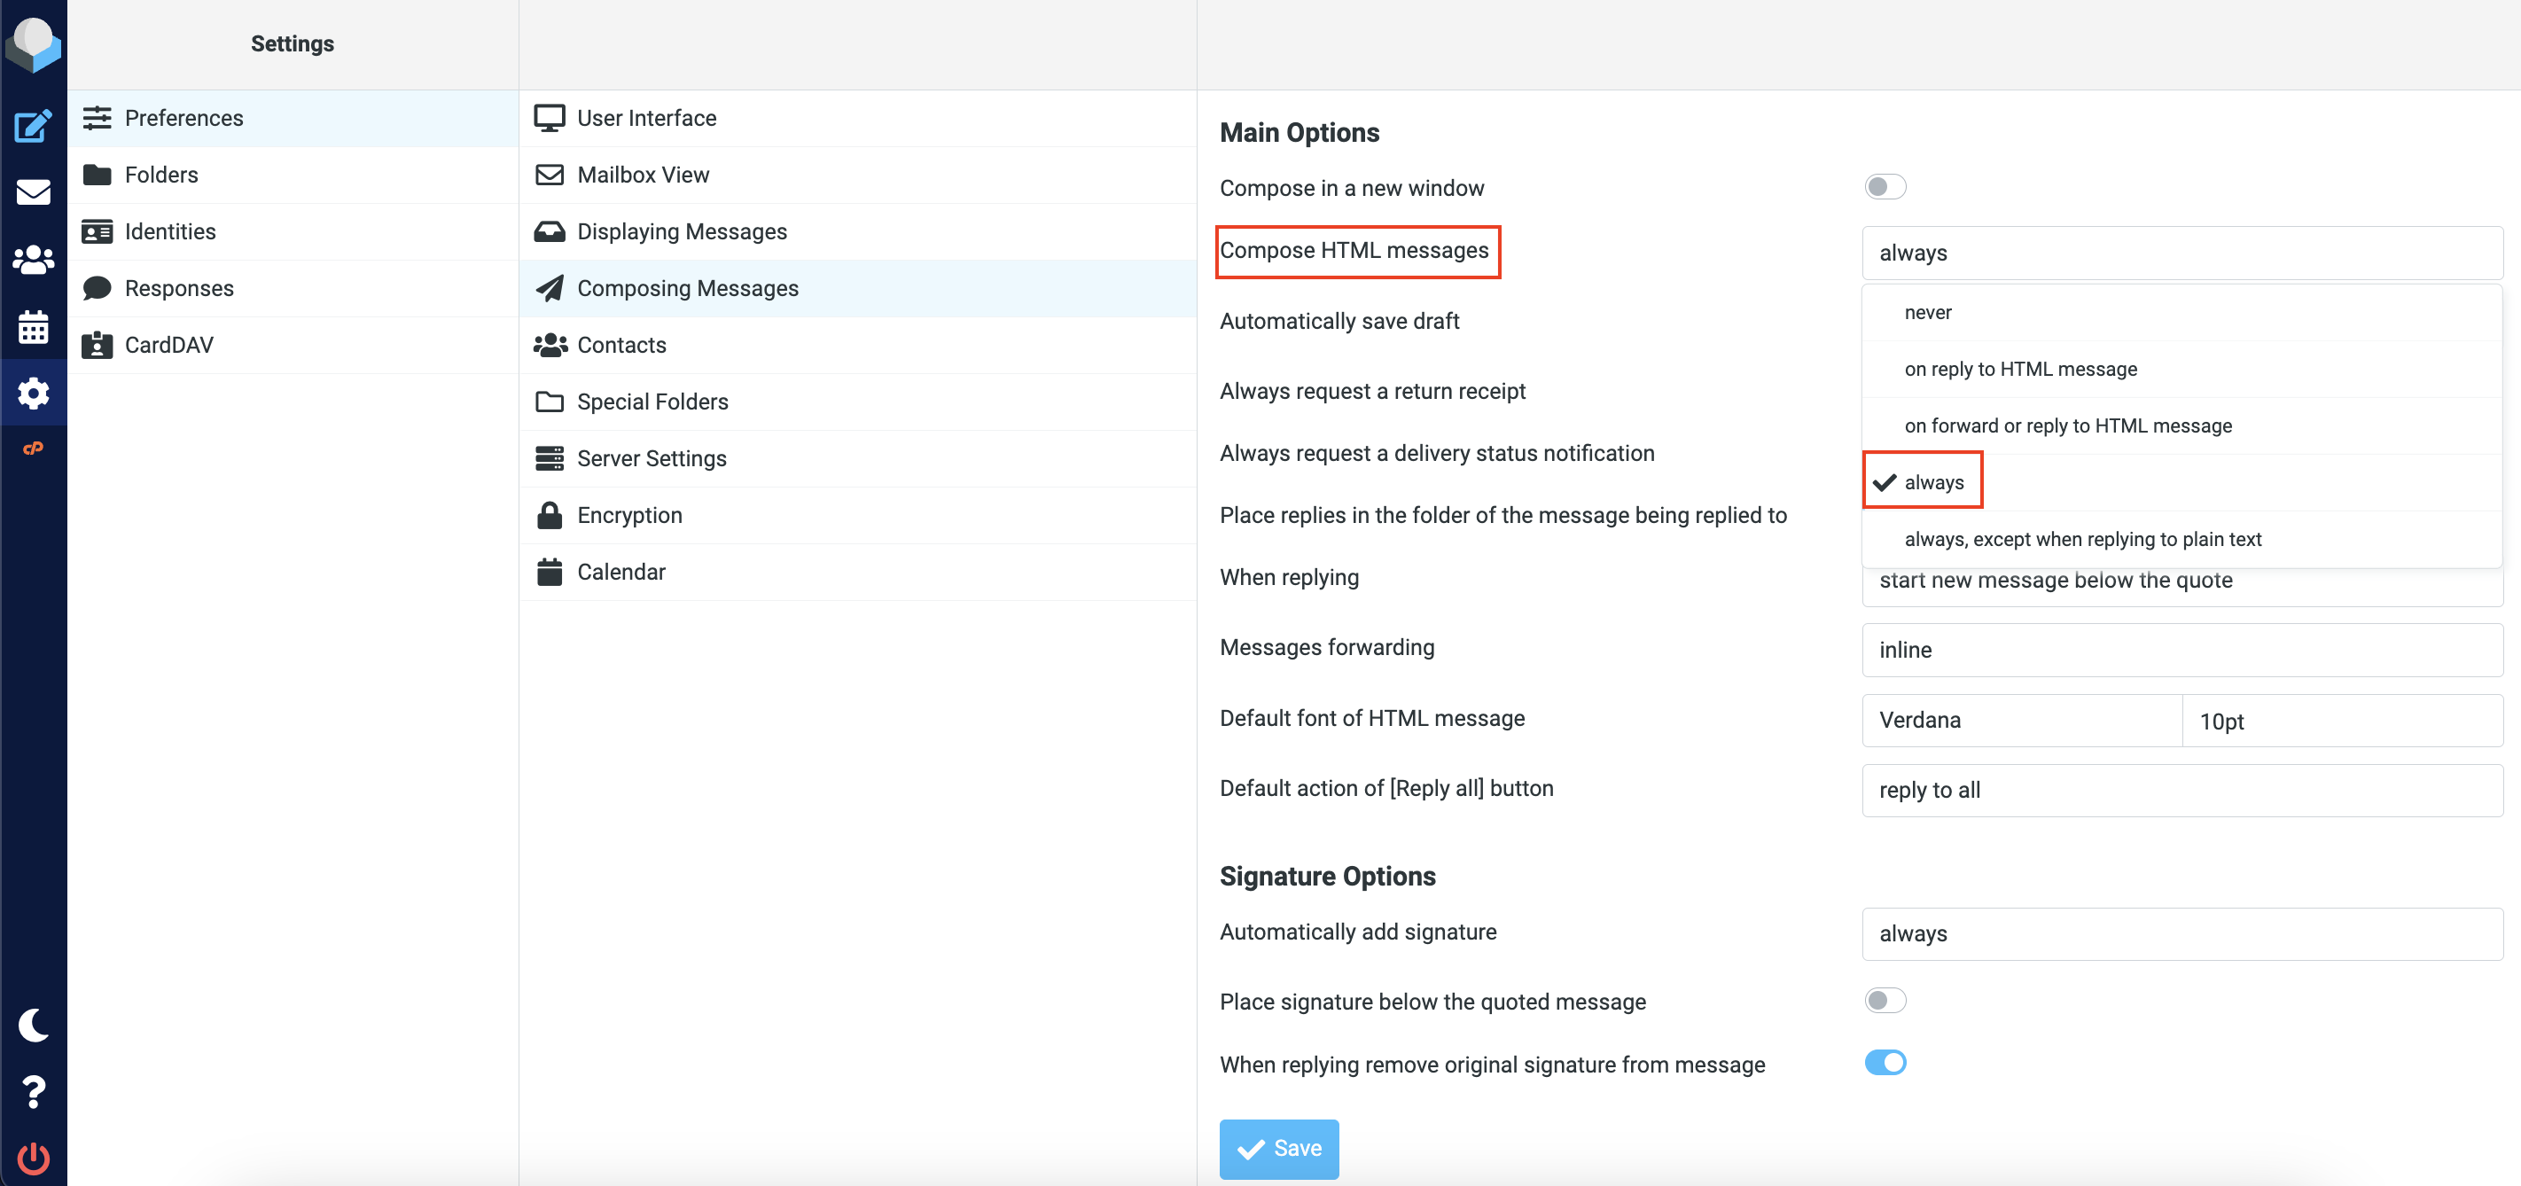Click the Identities card icon
Viewport: 2521px width, 1186px height.
pos(97,231)
